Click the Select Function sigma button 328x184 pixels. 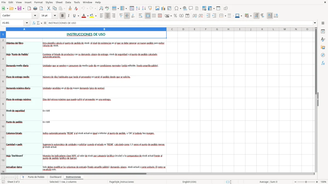tap(38, 23)
